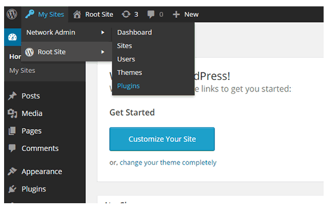Click the paintbrush icon beside Appearance
The image size is (330, 209).
[12, 171]
